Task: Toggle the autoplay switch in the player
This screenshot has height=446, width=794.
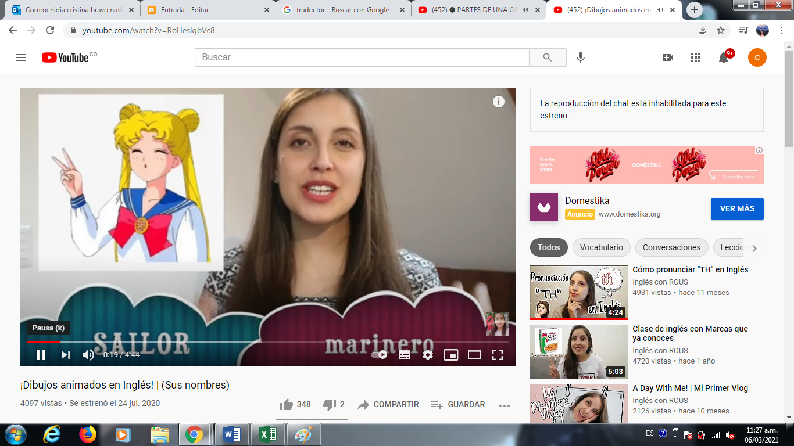Action: [380, 355]
